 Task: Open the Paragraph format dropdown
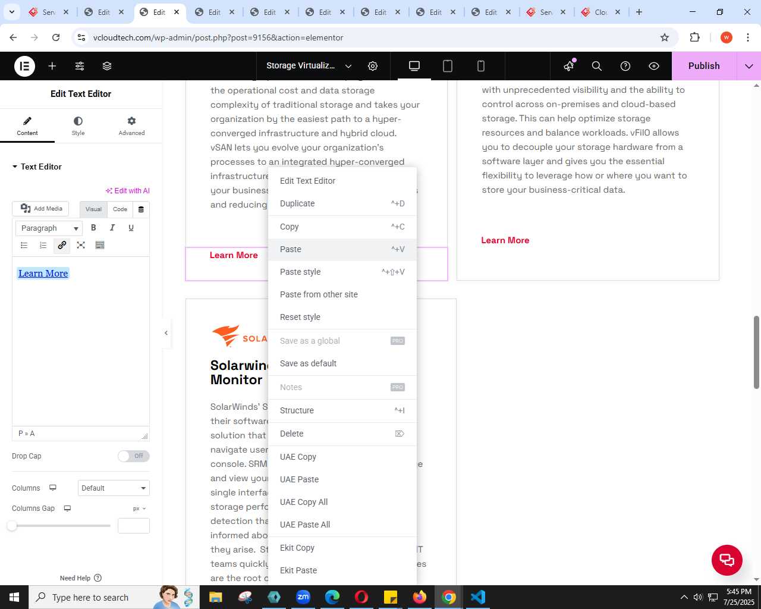[49, 228]
